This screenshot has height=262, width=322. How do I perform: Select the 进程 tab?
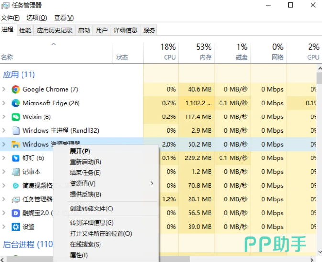(x=8, y=30)
